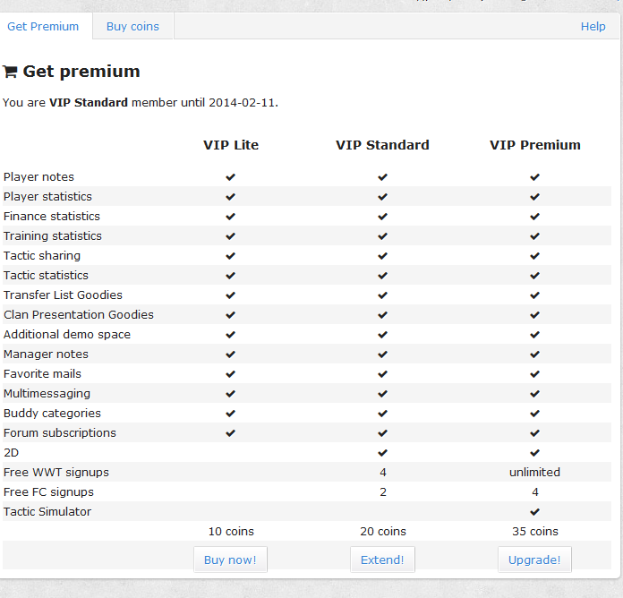Click the shopping cart icon beside Get premium

tap(10, 72)
